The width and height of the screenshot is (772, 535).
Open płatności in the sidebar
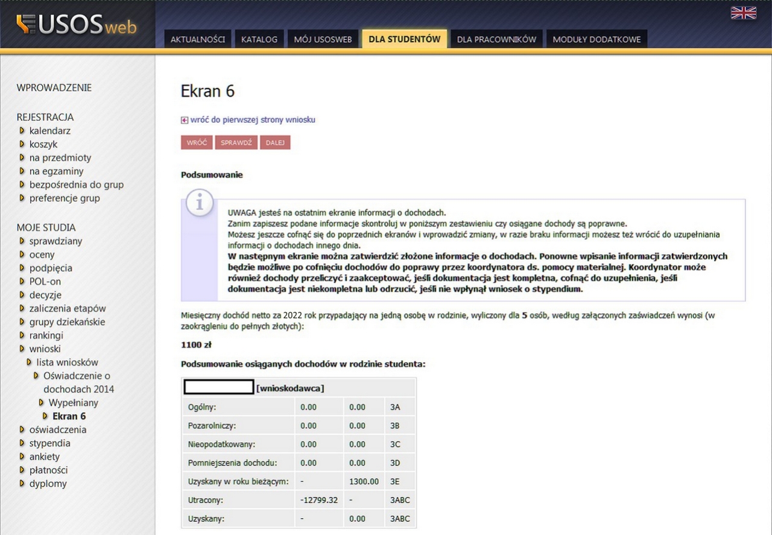[x=49, y=470]
